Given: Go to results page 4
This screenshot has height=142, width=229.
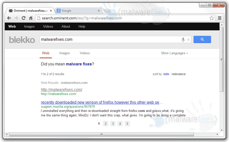Looking at the screenshot, I should tap(120, 124).
